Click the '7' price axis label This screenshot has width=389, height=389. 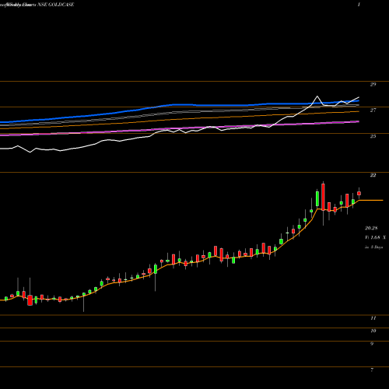coord(372,370)
